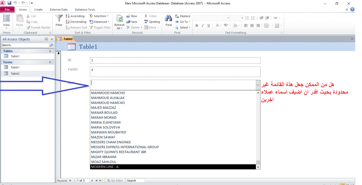This screenshot has width=362, height=185.
Task: Click Refresh All button
Action: click(x=119, y=22)
